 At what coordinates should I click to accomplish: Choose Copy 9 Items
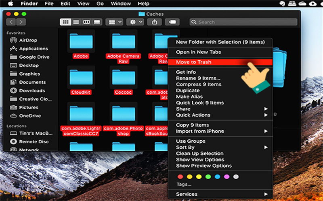(x=220, y=125)
